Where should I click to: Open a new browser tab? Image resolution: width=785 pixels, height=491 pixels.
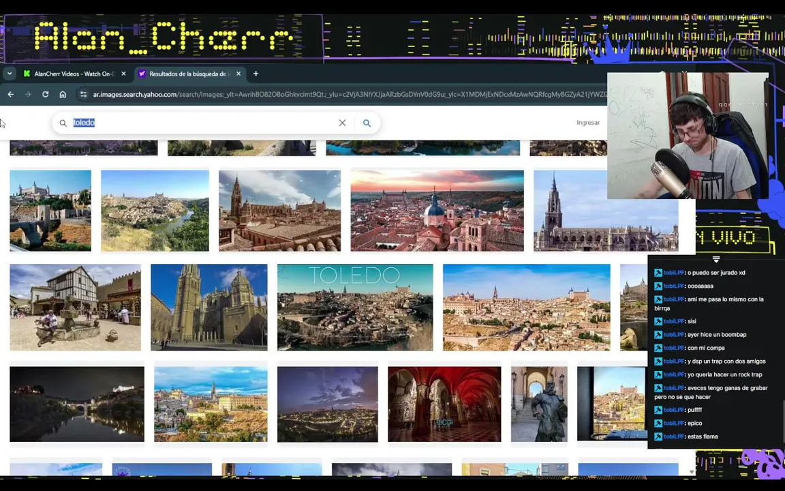click(x=256, y=74)
